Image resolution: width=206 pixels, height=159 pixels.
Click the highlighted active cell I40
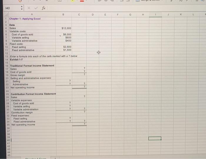(x=155, y=138)
